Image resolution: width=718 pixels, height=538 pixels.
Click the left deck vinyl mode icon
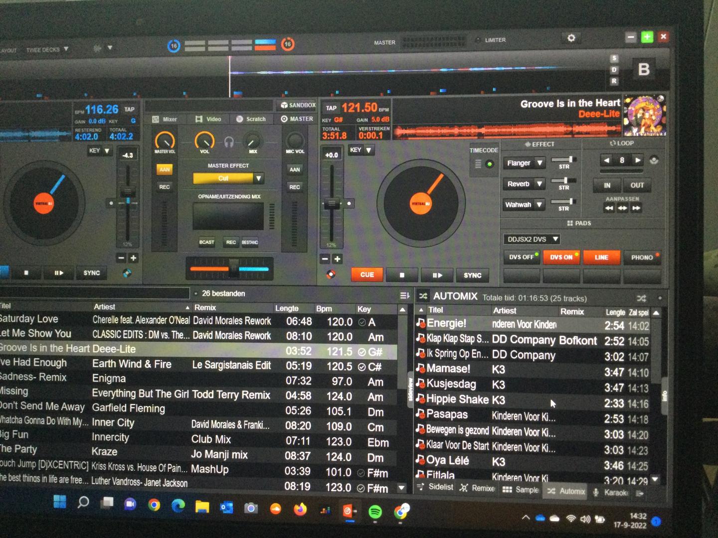pyautogui.click(x=127, y=273)
